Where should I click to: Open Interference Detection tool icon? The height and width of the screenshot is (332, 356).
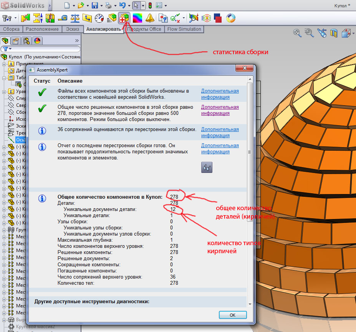click(26, 18)
